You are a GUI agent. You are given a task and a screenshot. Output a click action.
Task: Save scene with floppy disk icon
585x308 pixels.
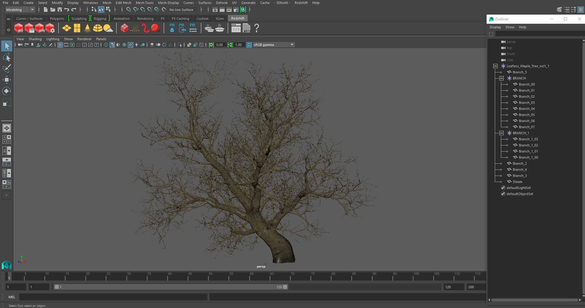[60, 10]
